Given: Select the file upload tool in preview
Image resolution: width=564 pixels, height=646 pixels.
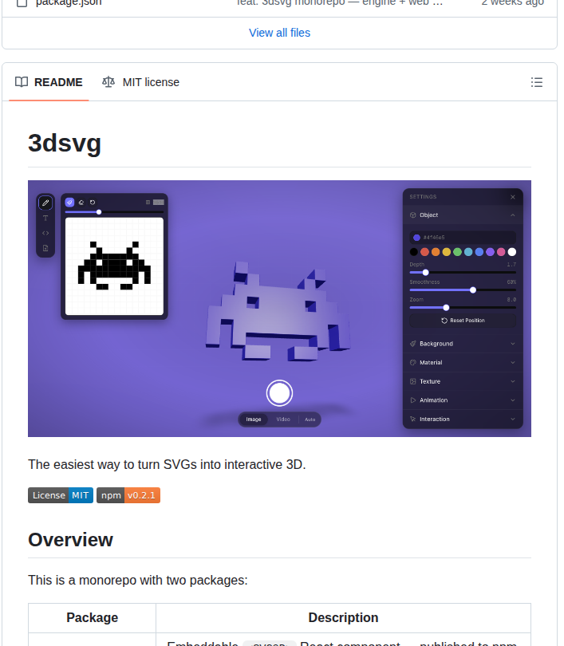Looking at the screenshot, I should point(45,248).
